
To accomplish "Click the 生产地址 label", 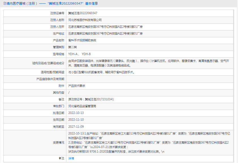I will [x=58, y=34].
